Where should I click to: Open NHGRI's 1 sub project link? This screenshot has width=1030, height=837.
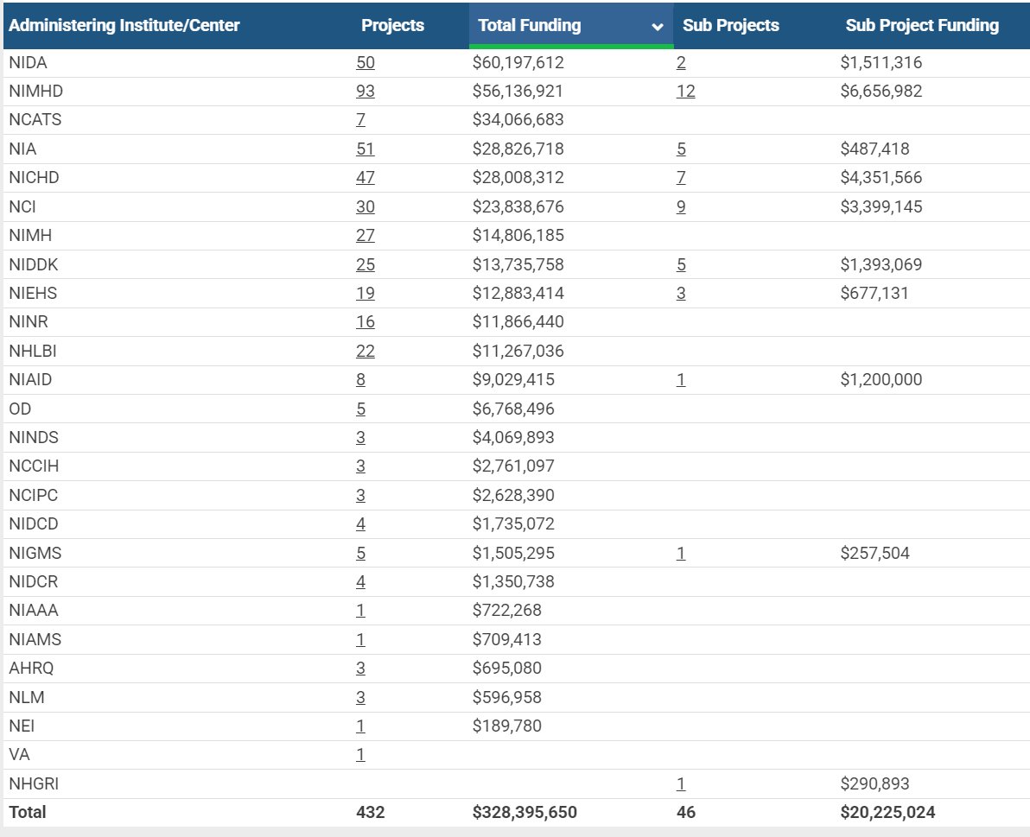point(681,783)
